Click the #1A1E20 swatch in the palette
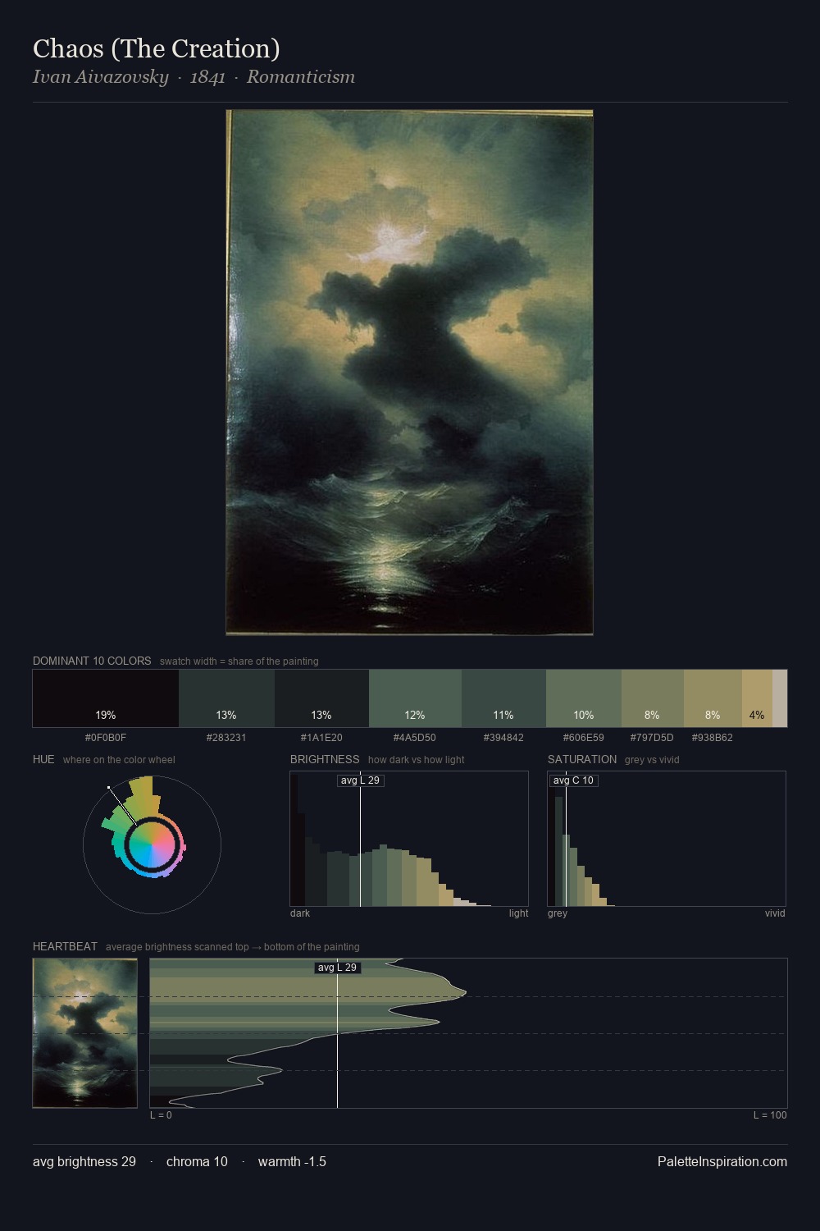This screenshot has width=820, height=1231. (321, 698)
